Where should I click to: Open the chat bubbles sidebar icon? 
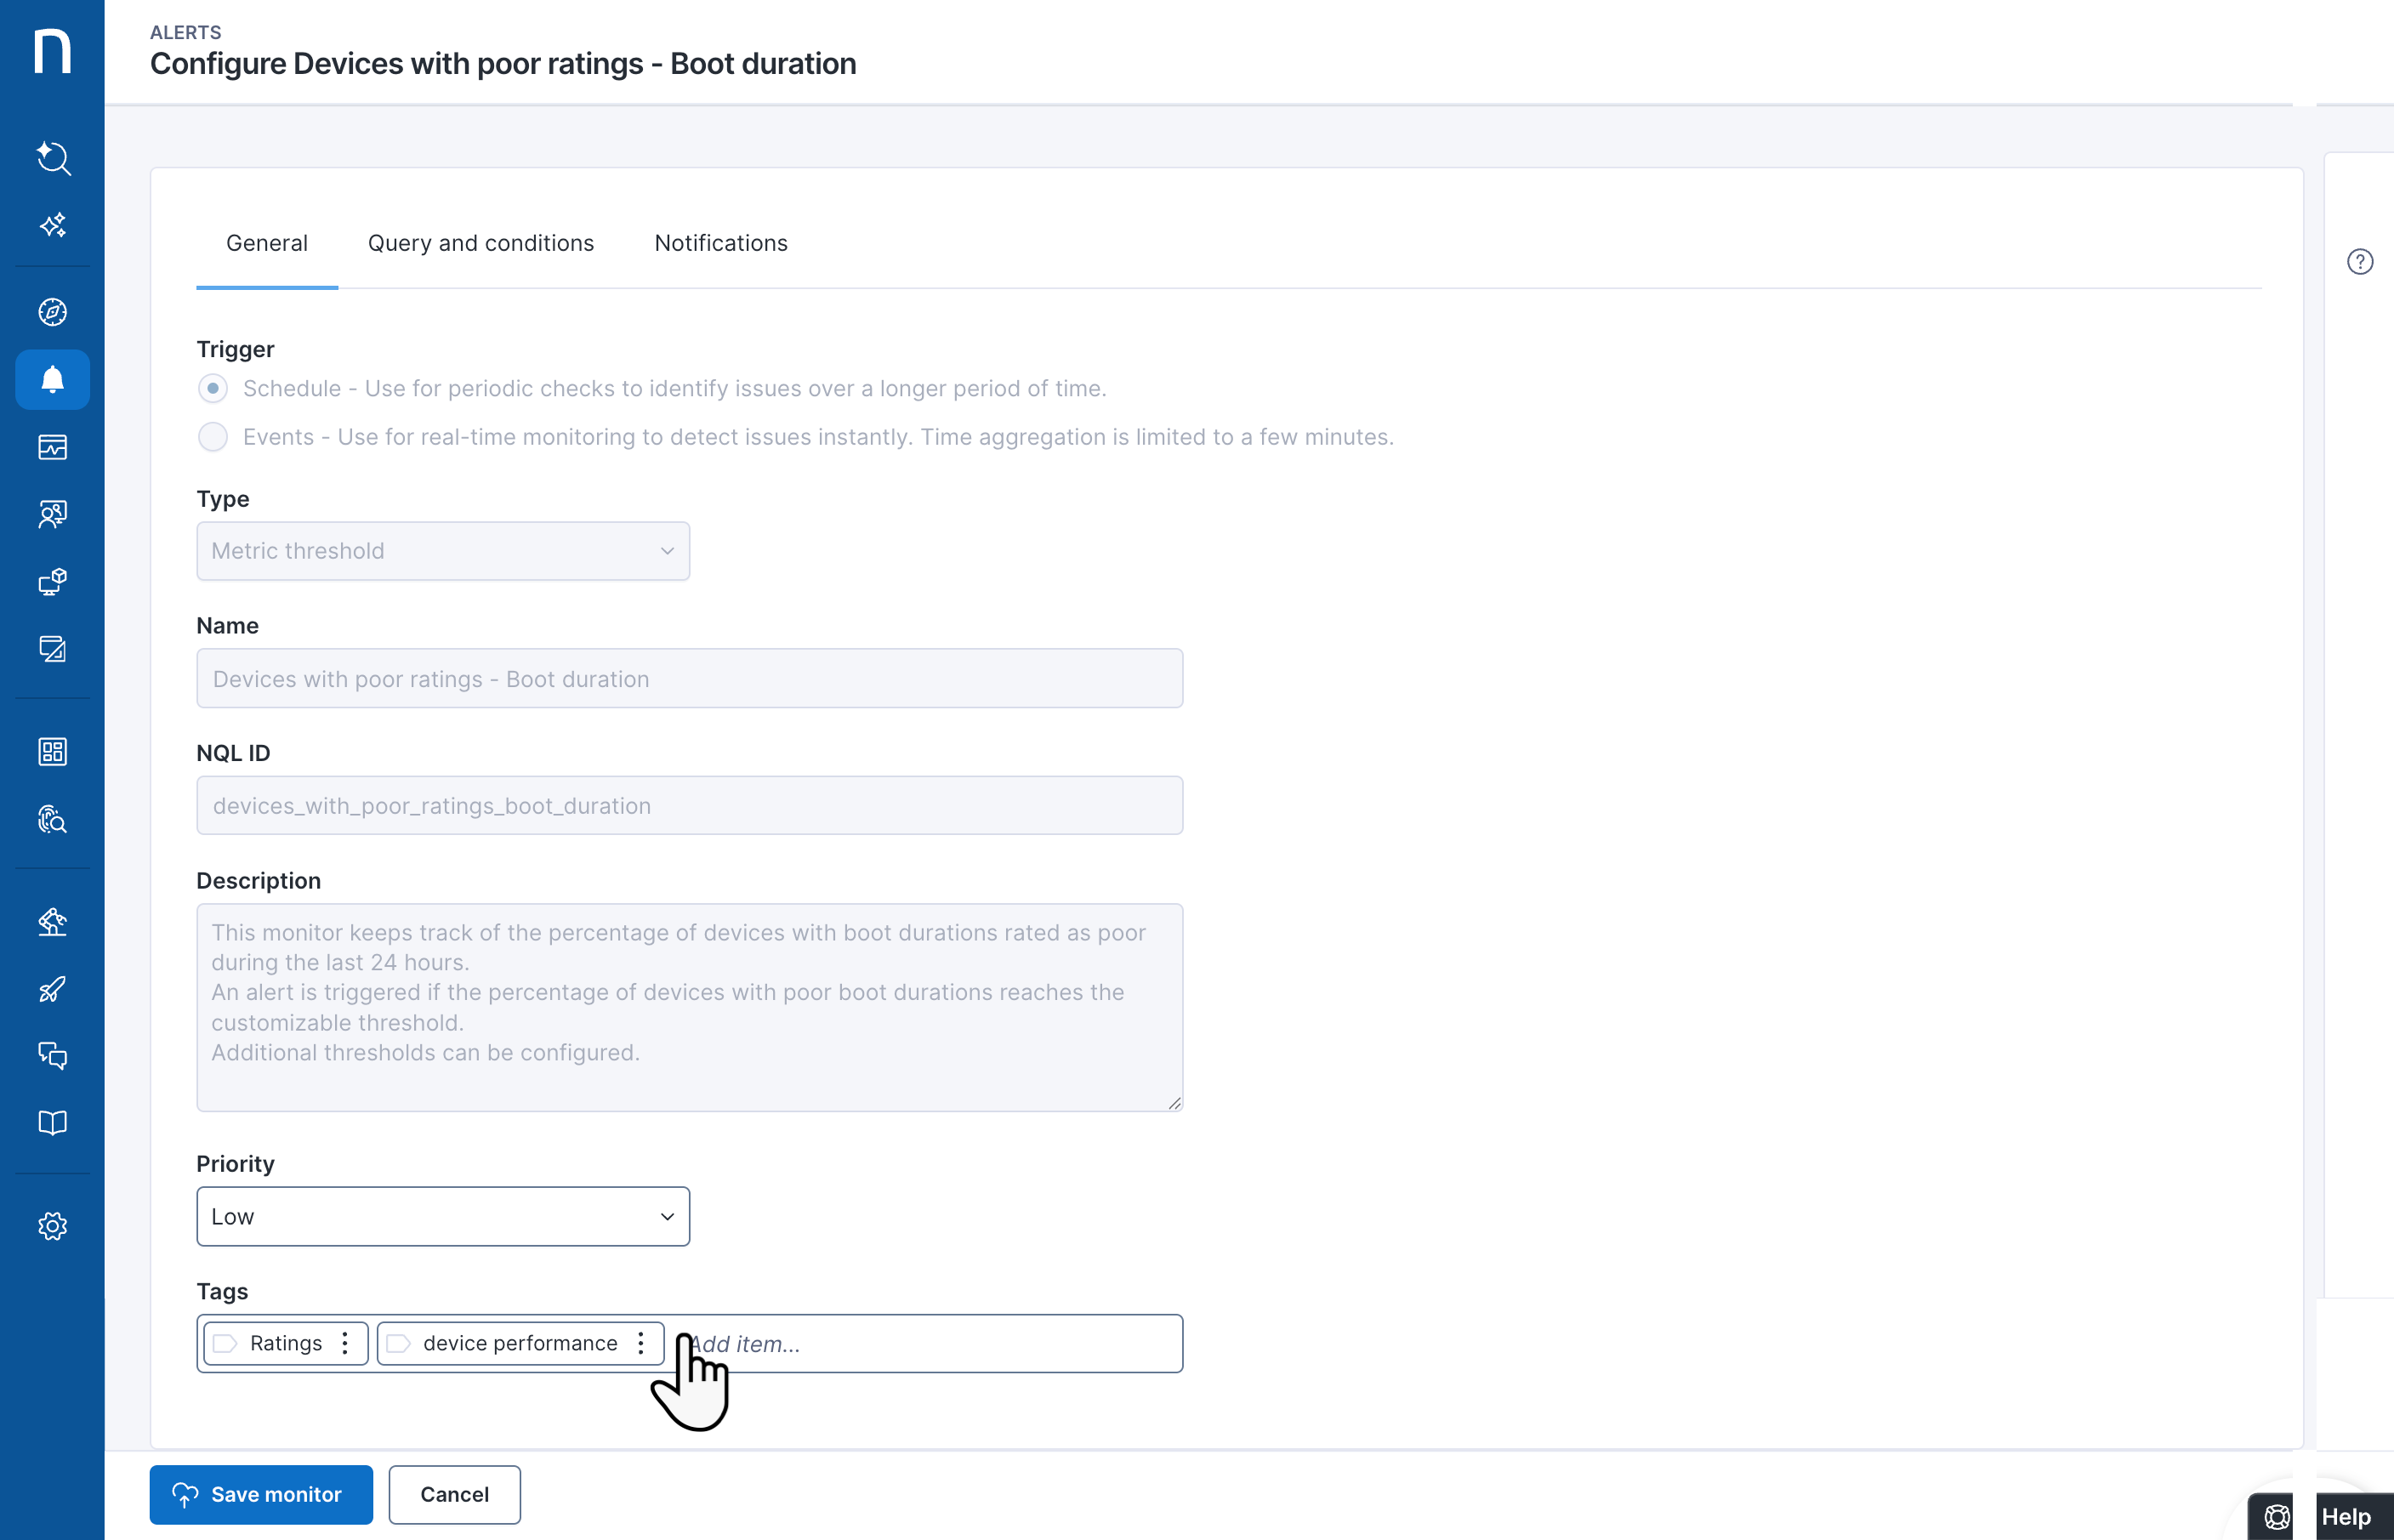[52, 1055]
